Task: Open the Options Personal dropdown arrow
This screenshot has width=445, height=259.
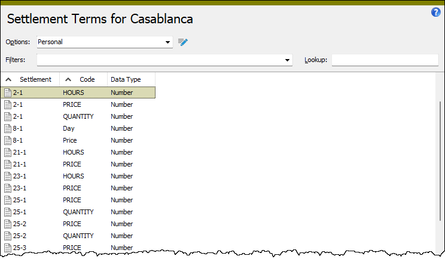Action: coord(167,42)
